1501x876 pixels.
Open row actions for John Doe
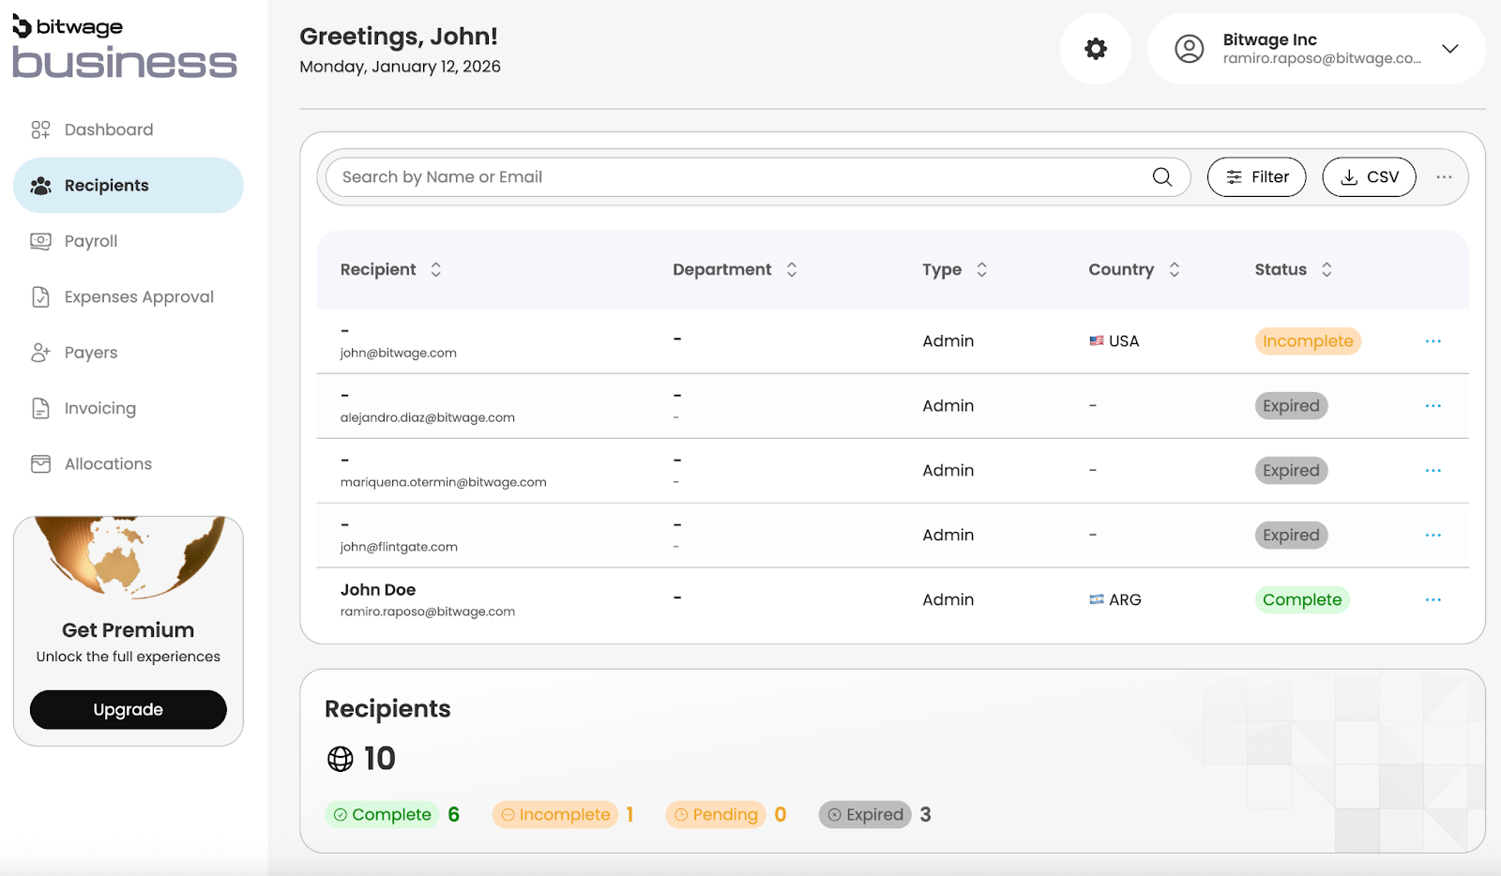[1433, 600]
